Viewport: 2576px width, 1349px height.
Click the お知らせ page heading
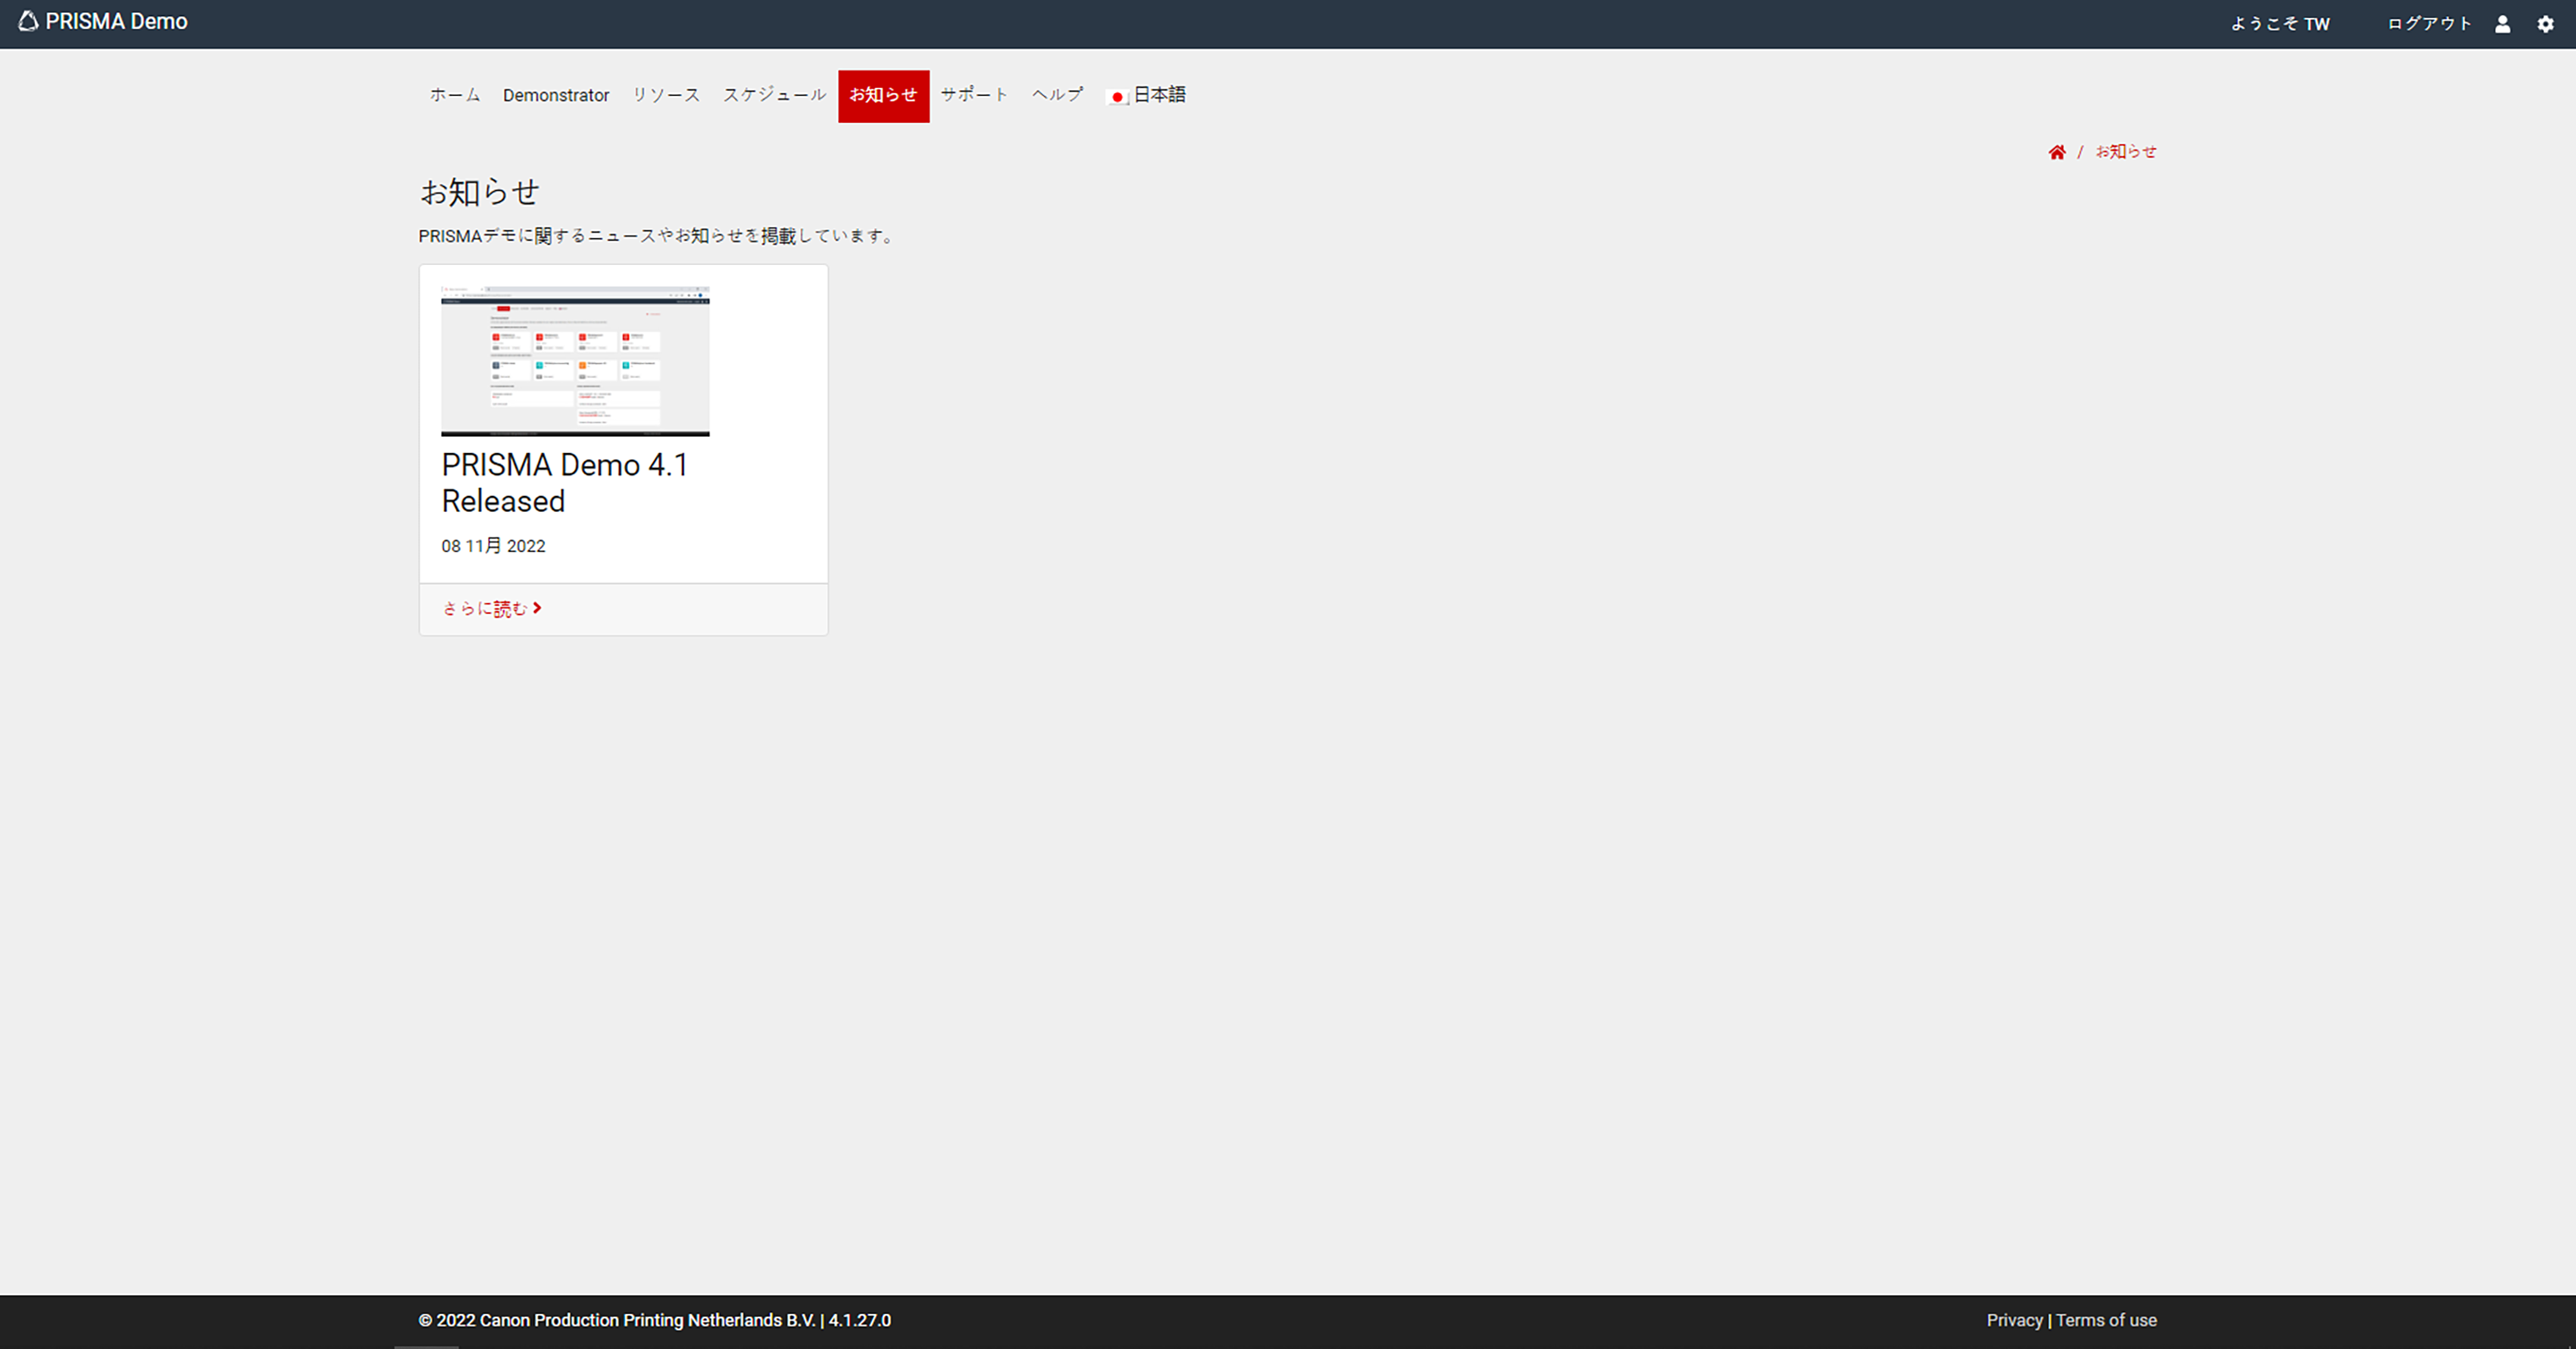click(x=479, y=192)
